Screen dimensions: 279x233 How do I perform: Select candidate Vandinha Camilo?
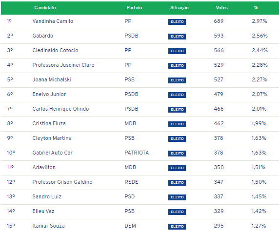[x=53, y=21]
